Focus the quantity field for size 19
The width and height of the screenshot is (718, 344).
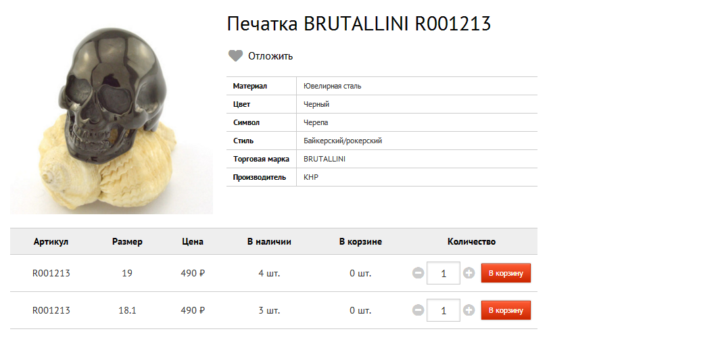(x=444, y=274)
